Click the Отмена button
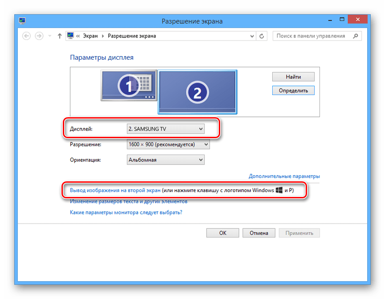385x299 pixels. click(x=259, y=233)
